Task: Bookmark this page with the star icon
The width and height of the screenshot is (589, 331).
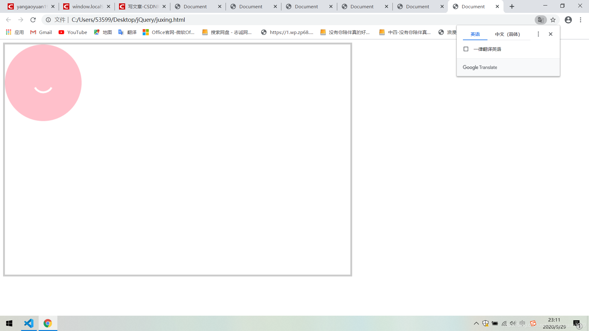Action: click(553, 20)
